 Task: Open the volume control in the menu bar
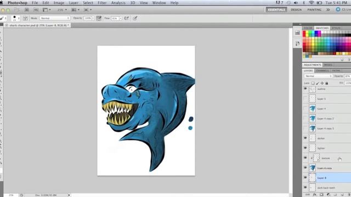tap(296, 3)
